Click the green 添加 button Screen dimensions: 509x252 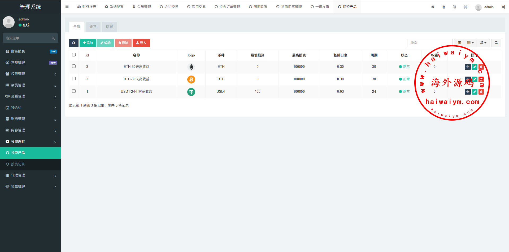tap(88, 43)
